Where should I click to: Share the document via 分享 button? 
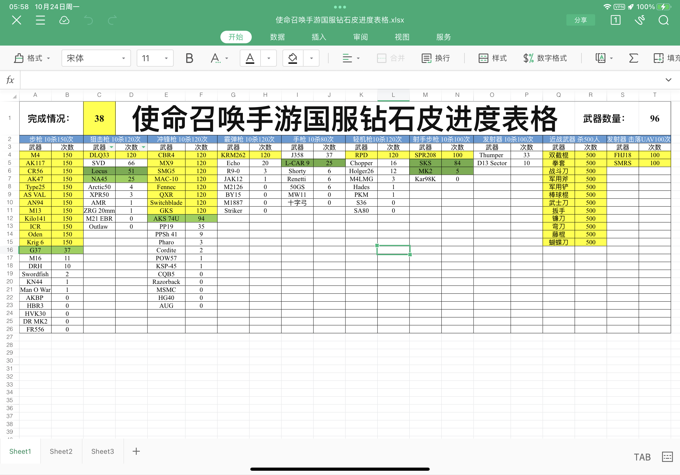[x=581, y=20]
